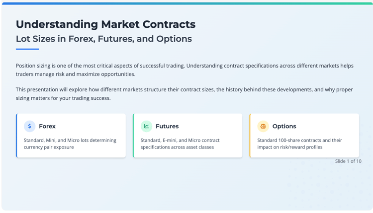Select the Futures card heading
Image resolution: width=373 pixels, height=213 pixels.
(x=167, y=126)
